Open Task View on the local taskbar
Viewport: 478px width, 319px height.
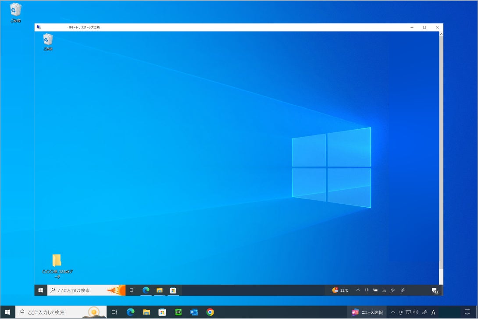[x=114, y=312]
